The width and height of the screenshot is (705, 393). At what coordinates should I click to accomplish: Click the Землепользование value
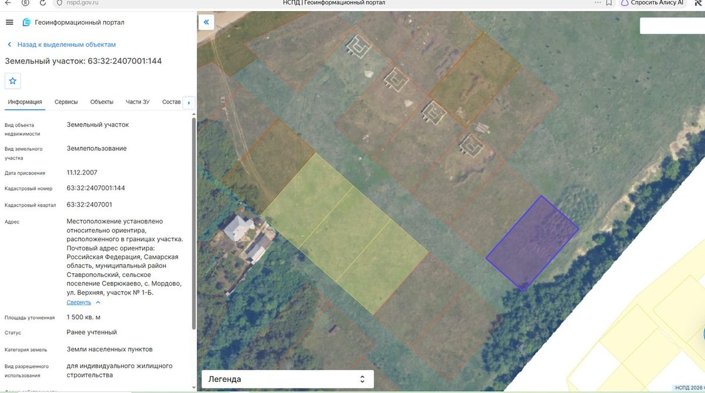point(97,148)
